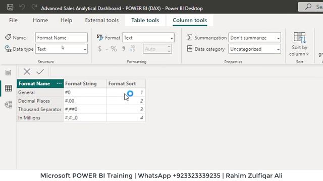Viewport: 323px width, 181px height.
Task: Click Format Sort value 2 cell
Action: (126, 101)
